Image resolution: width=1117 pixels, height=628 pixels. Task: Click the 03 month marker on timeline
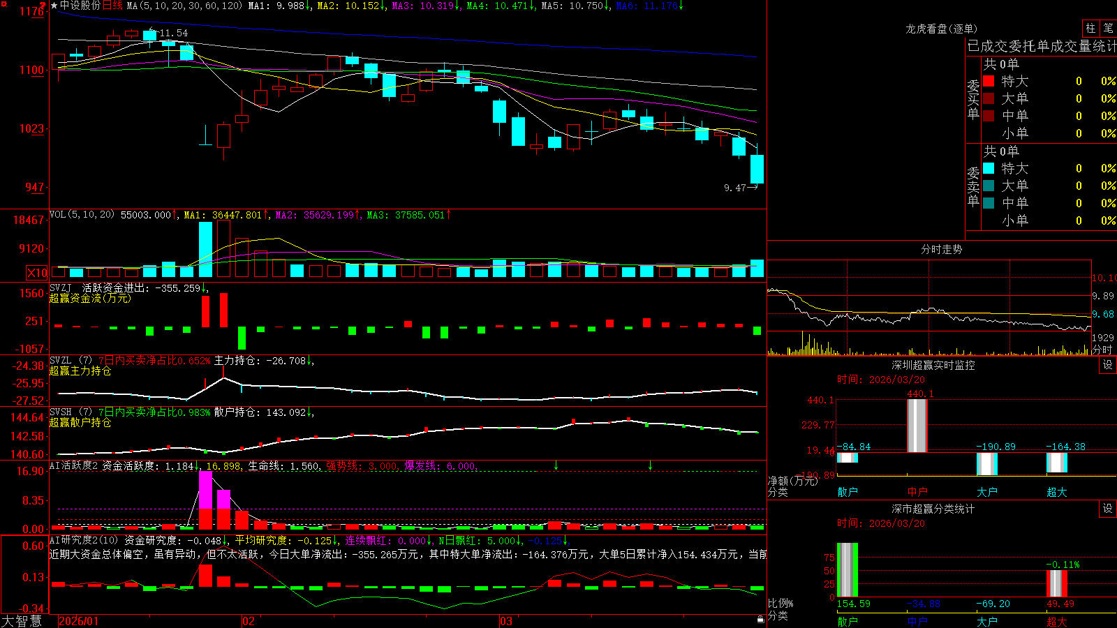(x=506, y=621)
